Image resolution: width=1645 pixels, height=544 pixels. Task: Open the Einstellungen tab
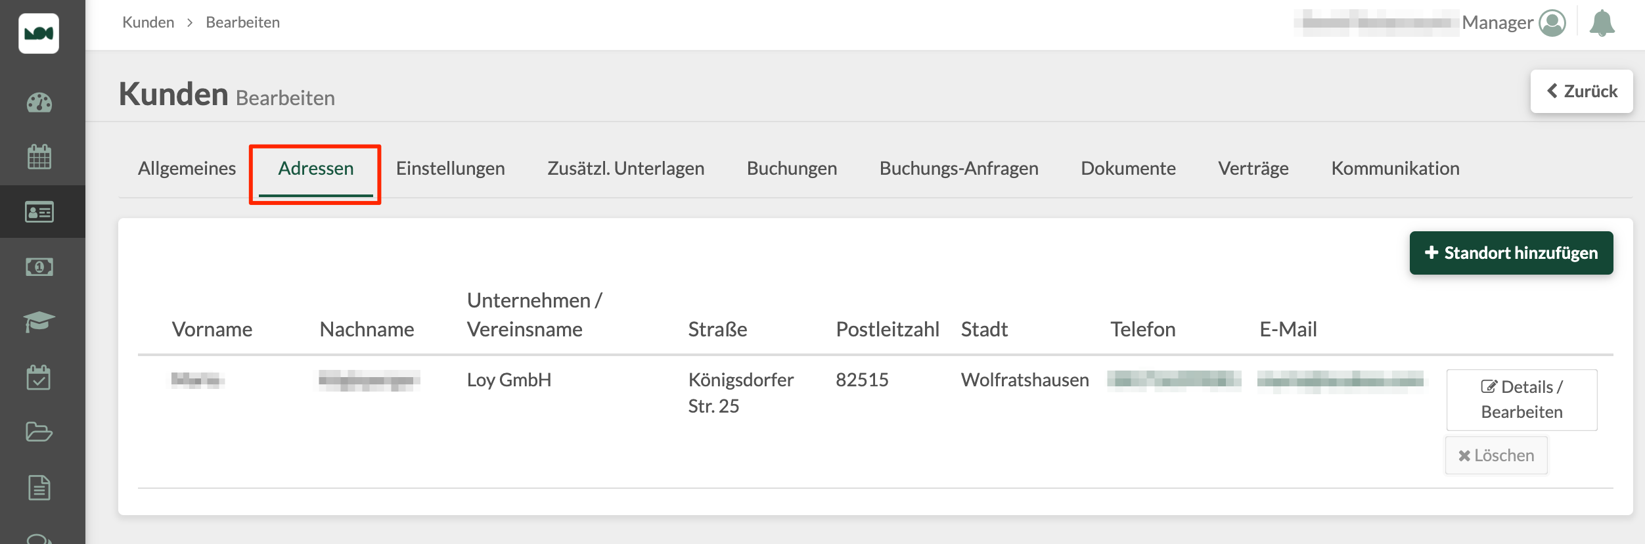point(450,168)
